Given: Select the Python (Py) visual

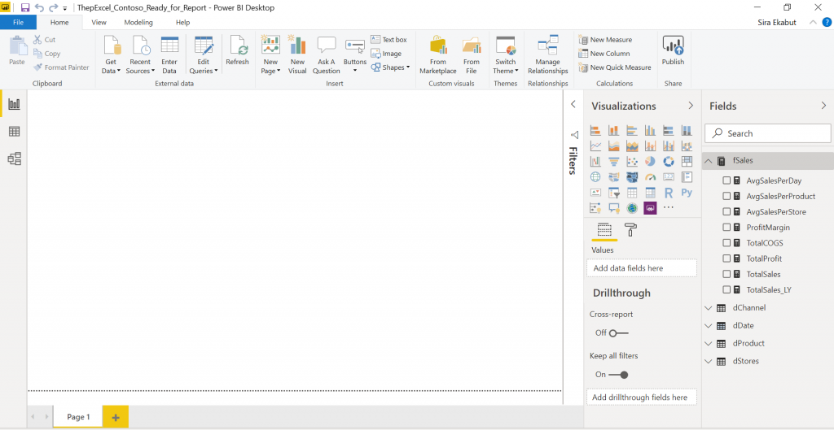Looking at the screenshot, I should 687,192.
